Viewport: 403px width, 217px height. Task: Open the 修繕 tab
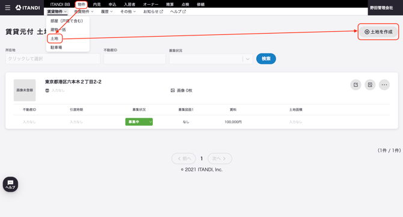[x=201, y=4]
